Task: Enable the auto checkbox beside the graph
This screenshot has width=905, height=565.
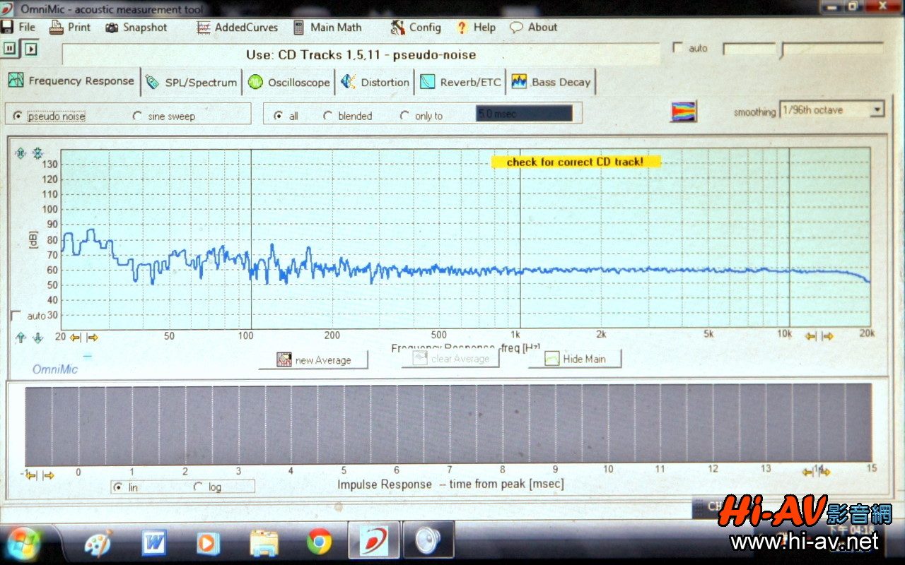Action: point(16,316)
